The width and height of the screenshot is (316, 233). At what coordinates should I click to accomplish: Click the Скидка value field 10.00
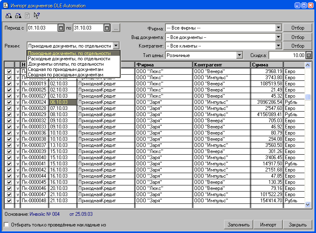pyautogui.click(x=287, y=55)
